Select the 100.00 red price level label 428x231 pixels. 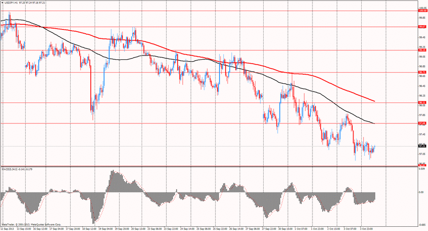coord(423,11)
